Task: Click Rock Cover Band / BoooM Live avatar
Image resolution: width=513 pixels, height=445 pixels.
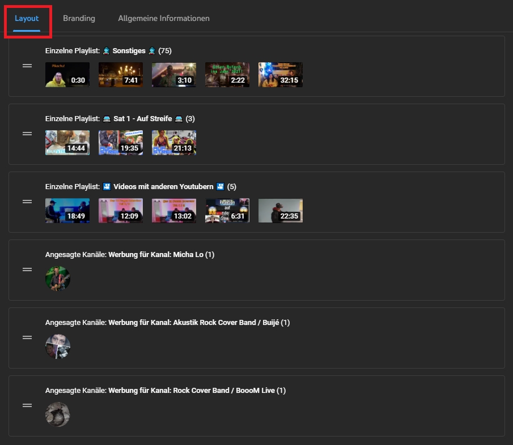Action: 58,414
